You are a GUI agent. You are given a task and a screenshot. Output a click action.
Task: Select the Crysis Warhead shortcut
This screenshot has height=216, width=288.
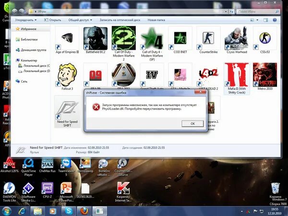tap(237, 40)
